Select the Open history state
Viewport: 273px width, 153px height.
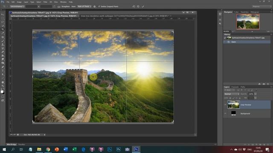[247, 42]
